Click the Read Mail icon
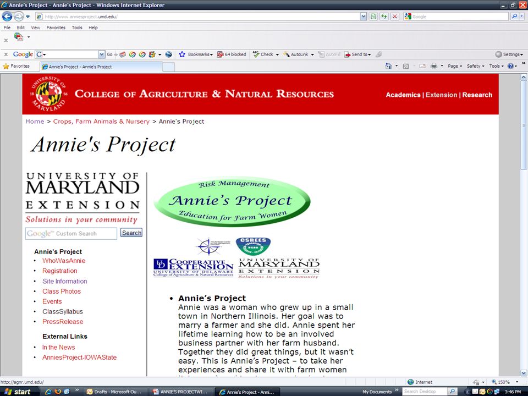Image resolution: width=528 pixels, height=396 pixels. (422, 66)
